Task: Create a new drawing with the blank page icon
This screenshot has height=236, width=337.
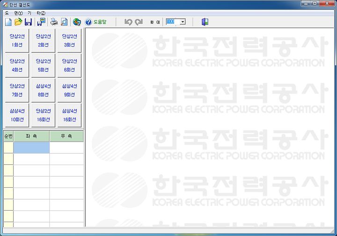Action: point(8,22)
